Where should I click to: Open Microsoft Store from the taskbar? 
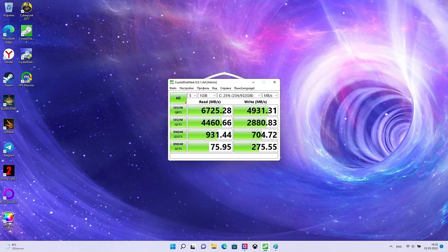point(234,246)
